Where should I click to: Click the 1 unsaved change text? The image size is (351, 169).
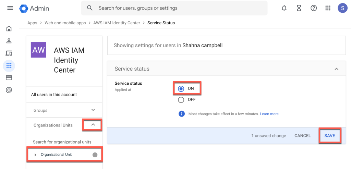pyautogui.click(x=269, y=136)
